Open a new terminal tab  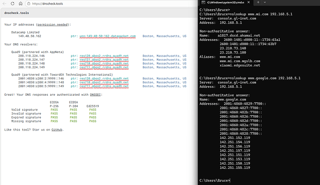point(258,2)
